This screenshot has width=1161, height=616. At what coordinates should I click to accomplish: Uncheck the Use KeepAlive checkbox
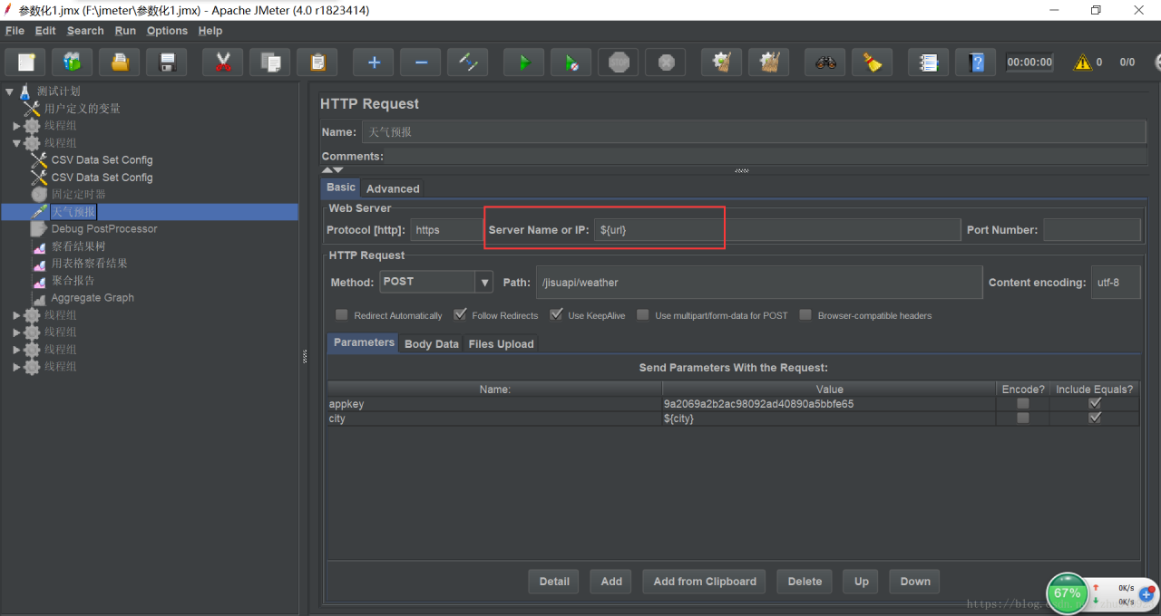point(556,315)
